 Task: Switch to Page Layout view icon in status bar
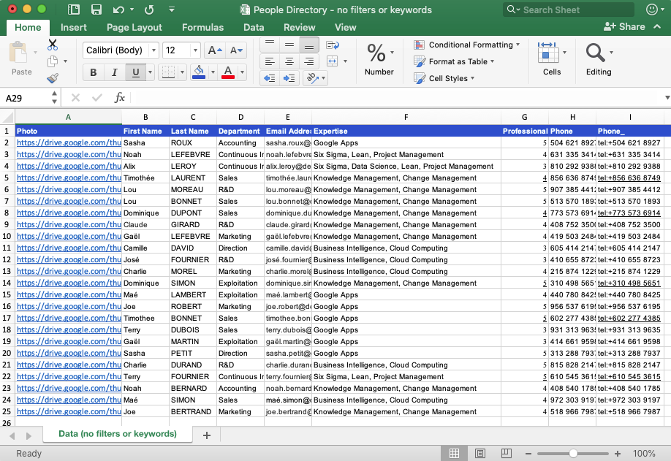[480, 453]
